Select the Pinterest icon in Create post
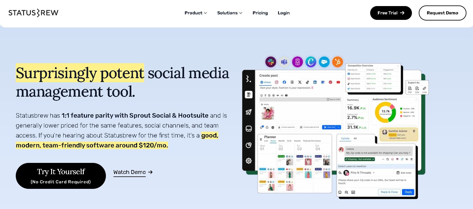Image resolution: width=473 pixels, height=209 pixels. click(330, 82)
